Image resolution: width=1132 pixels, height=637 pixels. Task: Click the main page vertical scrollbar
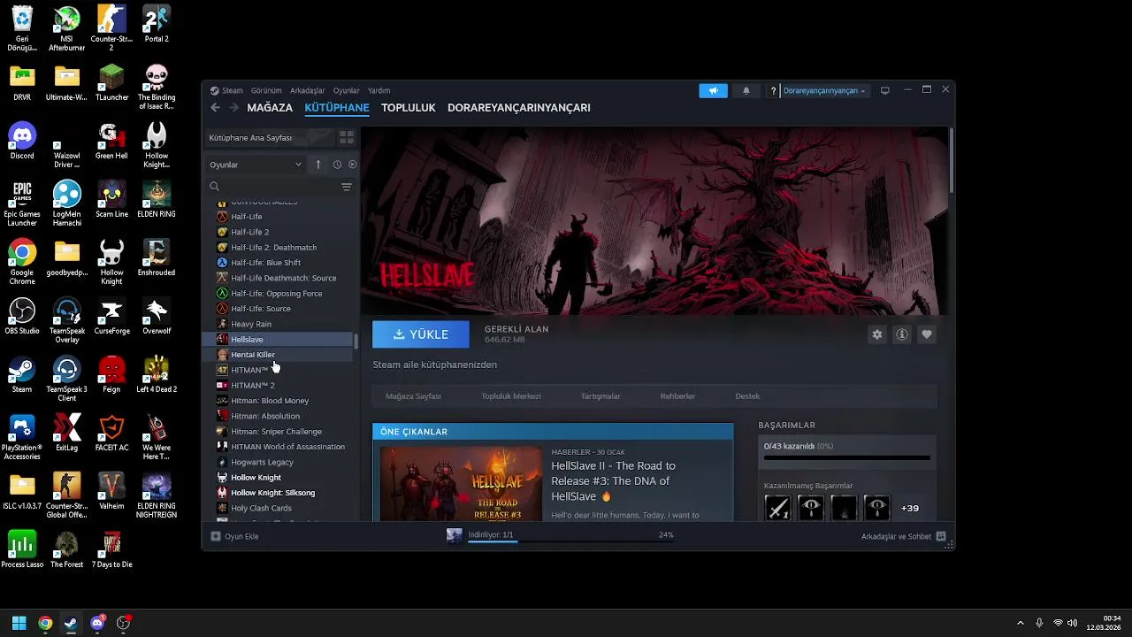pyautogui.click(x=952, y=161)
